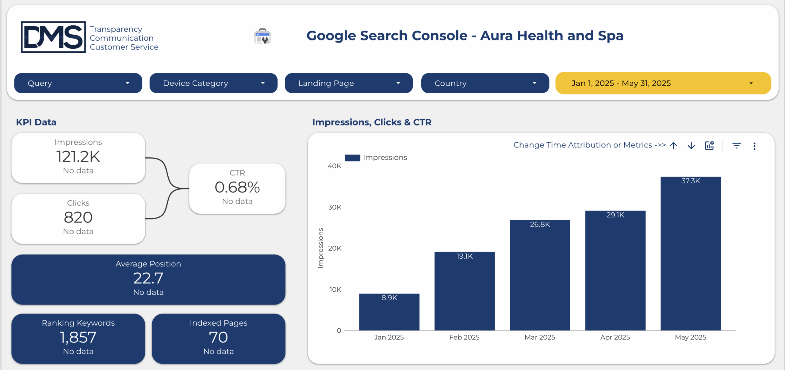Click the down arrow icon on the chart toolbar

(x=691, y=145)
